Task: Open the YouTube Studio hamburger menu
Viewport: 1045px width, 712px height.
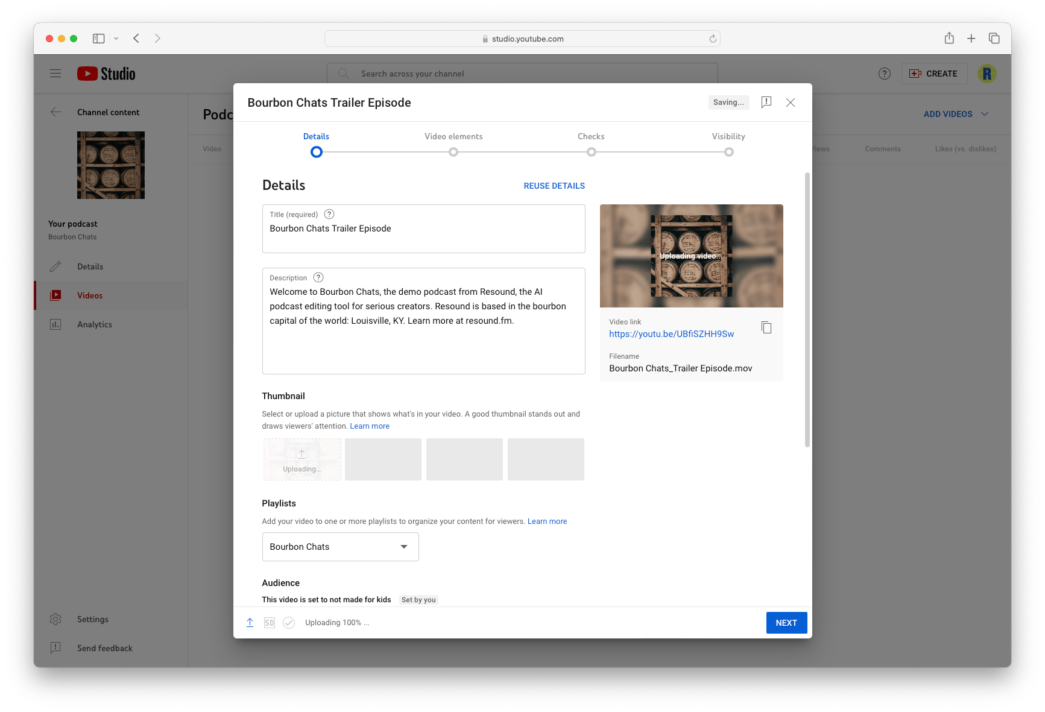Action: [x=55, y=73]
